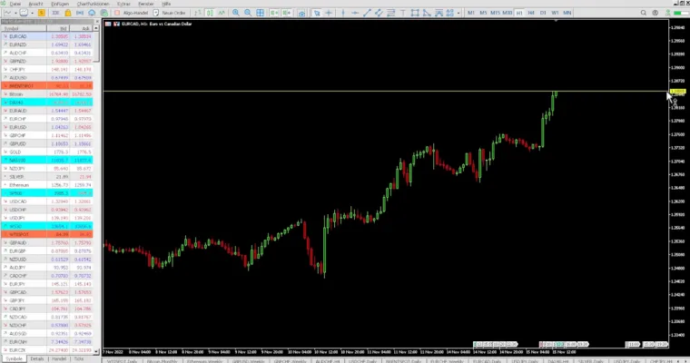This screenshot has height=363, width=690.
Task: Select the Symbole tab
Action: [14, 359]
